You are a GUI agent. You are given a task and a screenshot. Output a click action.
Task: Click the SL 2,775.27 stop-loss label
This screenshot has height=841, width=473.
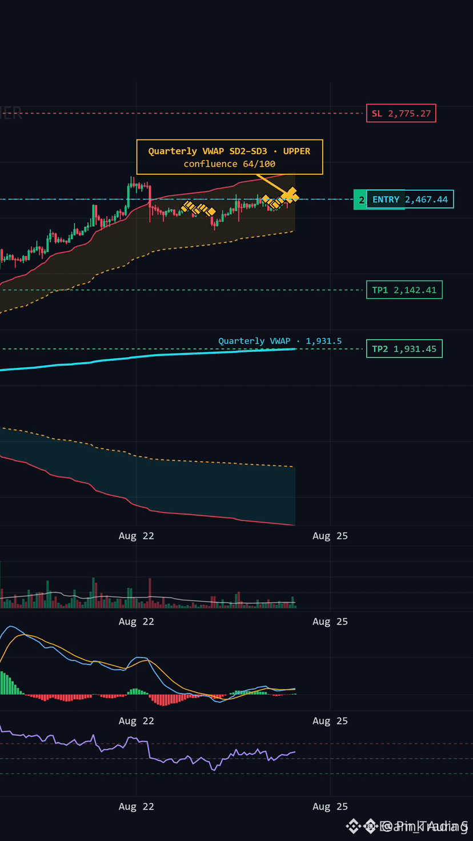pos(401,113)
